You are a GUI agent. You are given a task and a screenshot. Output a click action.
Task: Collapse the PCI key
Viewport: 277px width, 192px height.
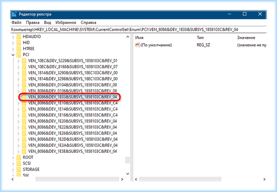click(x=13, y=55)
